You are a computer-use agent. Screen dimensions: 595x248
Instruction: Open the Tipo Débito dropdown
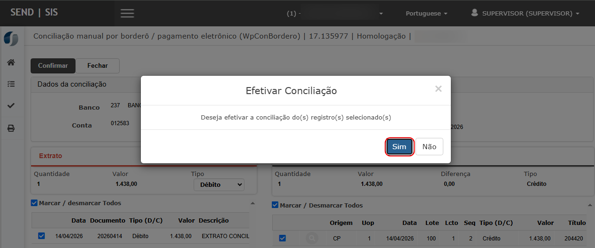point(219,184)
